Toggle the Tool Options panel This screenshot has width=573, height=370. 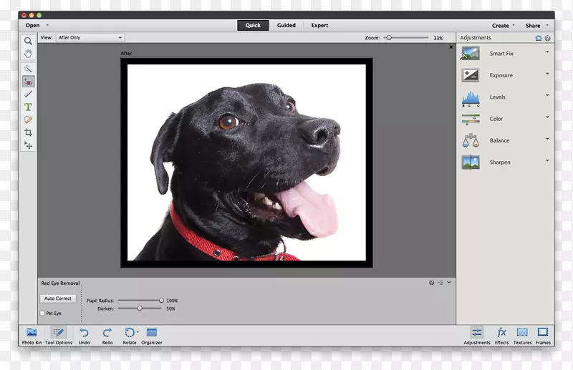[x=59, y=336]
